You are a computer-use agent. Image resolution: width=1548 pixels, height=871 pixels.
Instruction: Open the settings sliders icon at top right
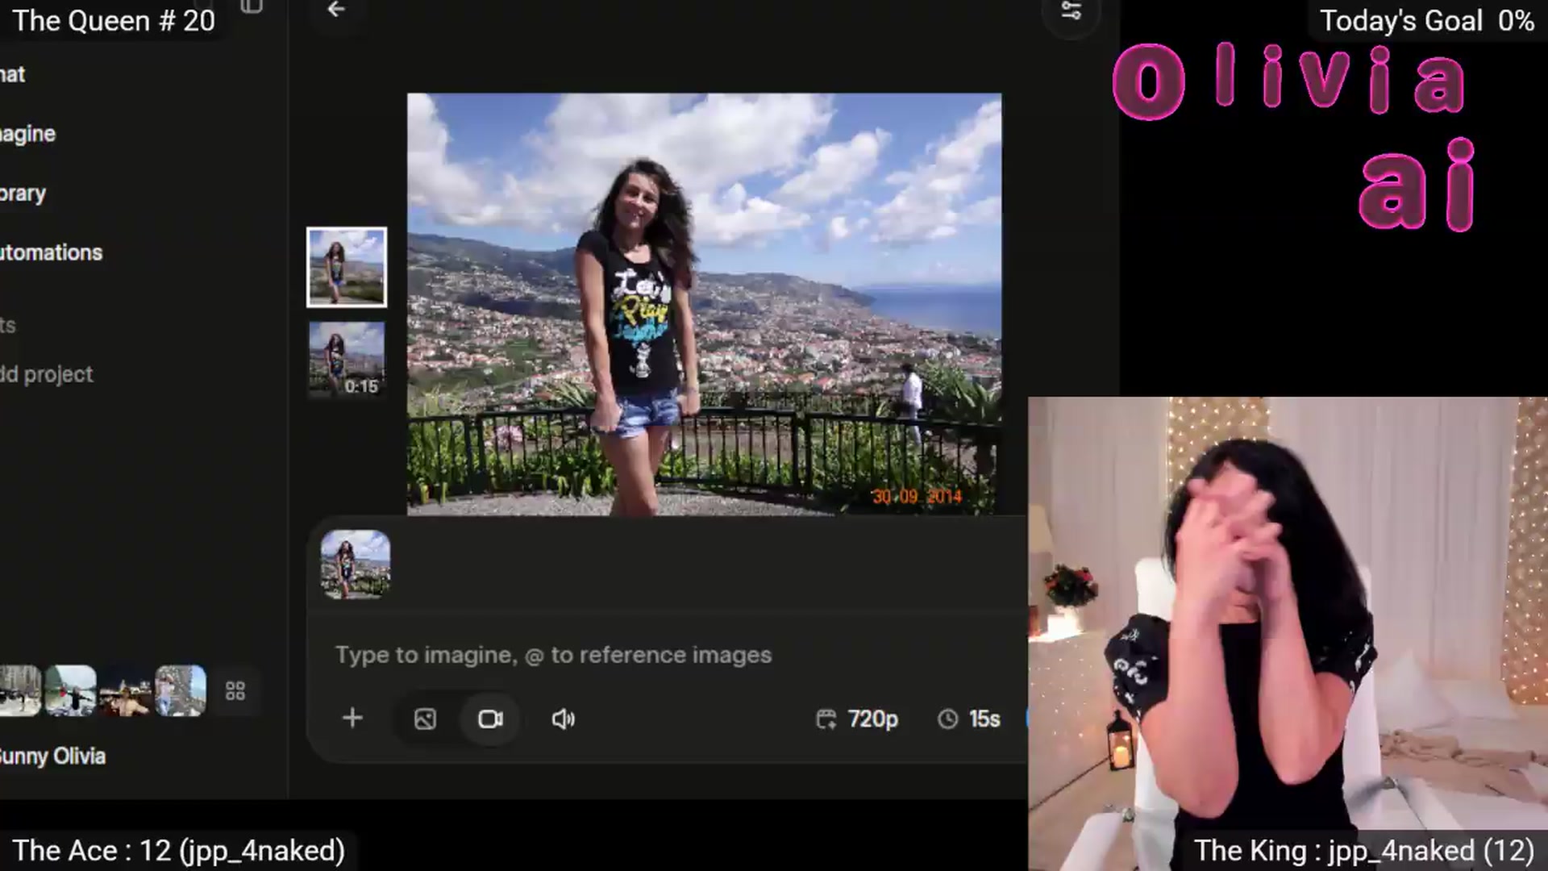1071,10
